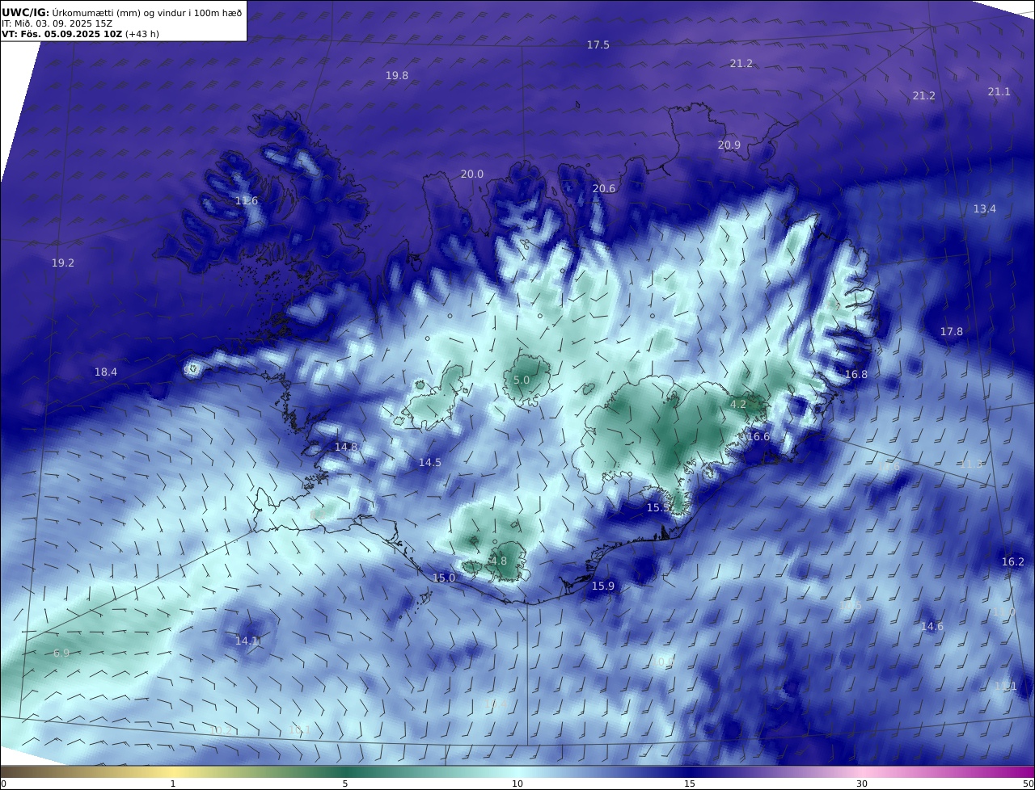Click the 5.0 value on the map
Viewport: 1035px width, 790px height.
(522, 380)
